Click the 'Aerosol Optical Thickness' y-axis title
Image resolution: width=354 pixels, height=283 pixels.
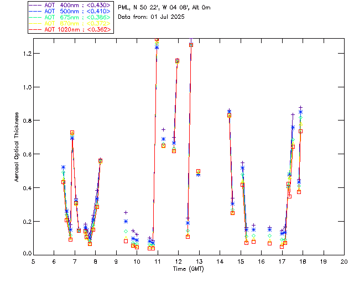(x=17, y=146)
